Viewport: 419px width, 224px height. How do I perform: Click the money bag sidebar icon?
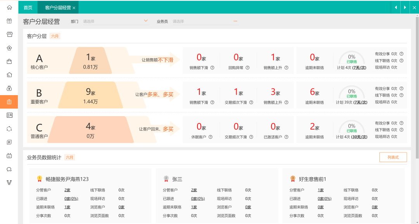(9, 88)
